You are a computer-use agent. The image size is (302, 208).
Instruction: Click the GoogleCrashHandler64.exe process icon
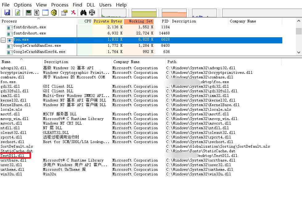coord(10,53)
